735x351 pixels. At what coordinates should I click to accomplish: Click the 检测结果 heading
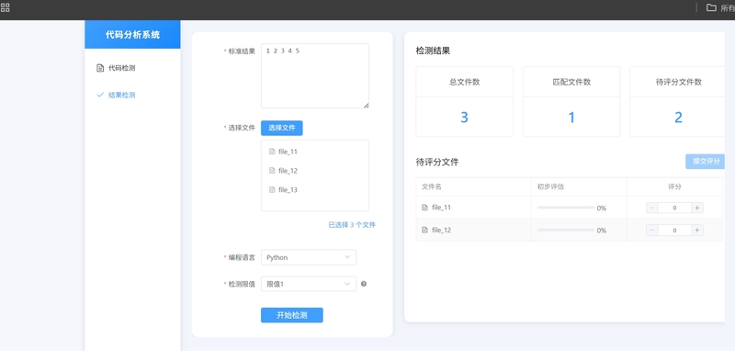(x=433, y=51)
